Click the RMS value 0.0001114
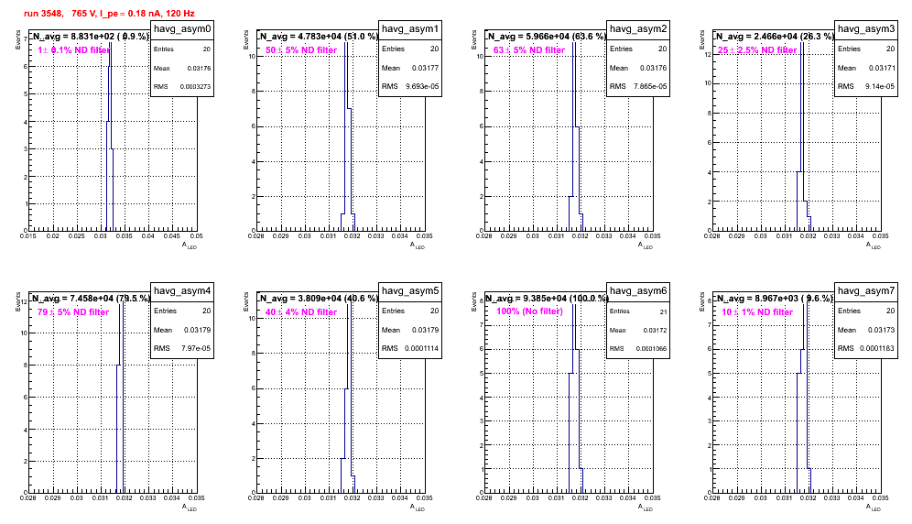 [422, 348]
